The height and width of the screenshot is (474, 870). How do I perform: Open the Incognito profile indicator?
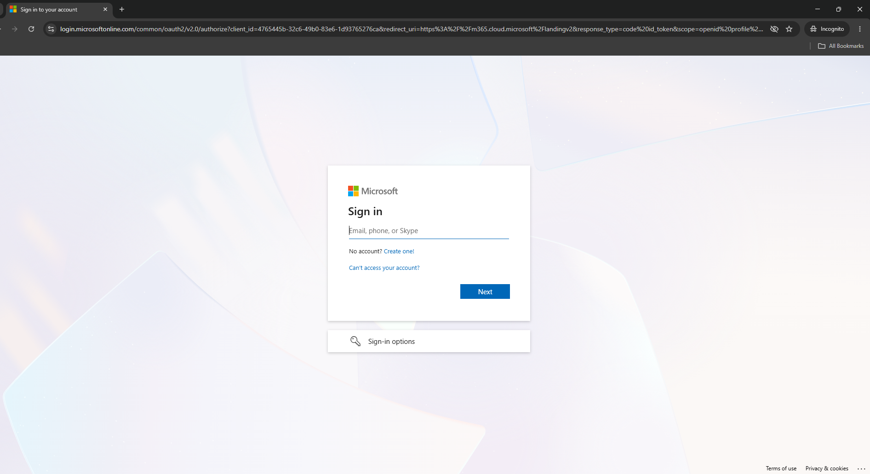pyautogui.click(x=827, y=29)
